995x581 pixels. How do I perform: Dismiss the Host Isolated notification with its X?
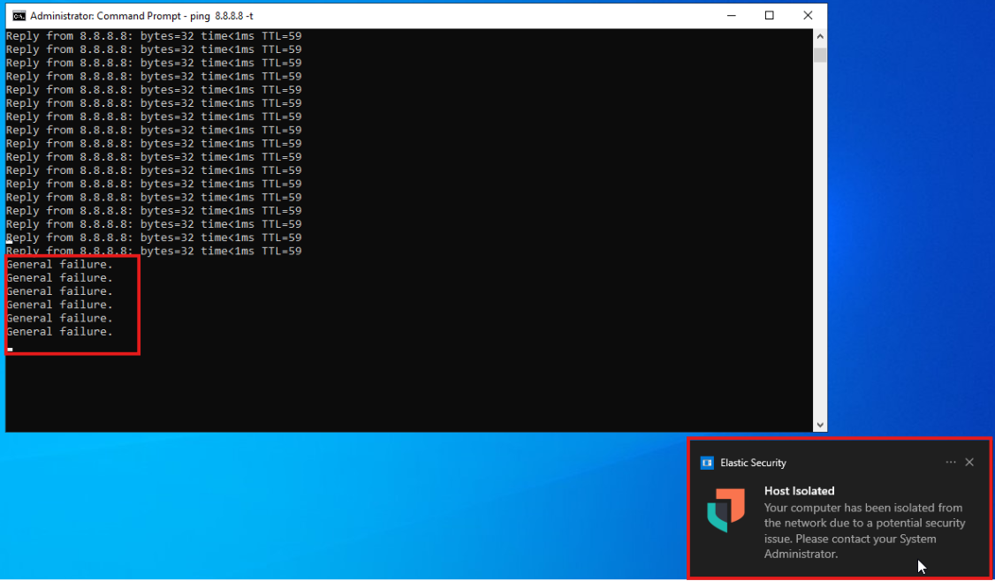(969, 463)
